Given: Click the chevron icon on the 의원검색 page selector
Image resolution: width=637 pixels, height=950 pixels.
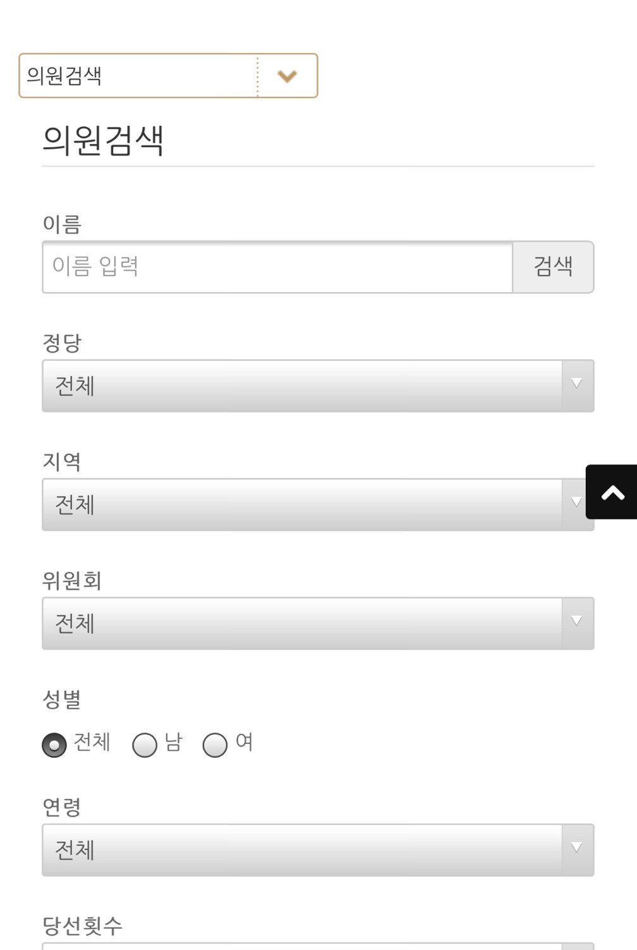Looking at the screenshot, I should 288,76.
